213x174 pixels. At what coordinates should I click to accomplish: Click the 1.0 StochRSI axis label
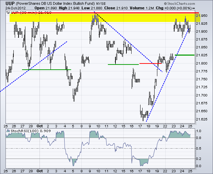199,131
